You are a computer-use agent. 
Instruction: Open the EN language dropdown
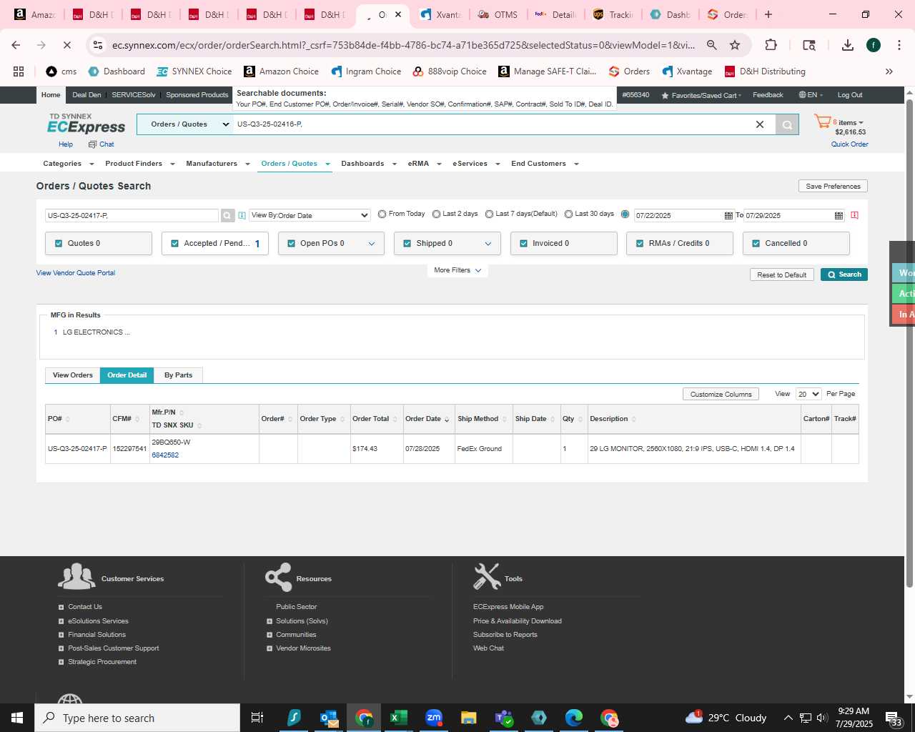click(811, 95)
